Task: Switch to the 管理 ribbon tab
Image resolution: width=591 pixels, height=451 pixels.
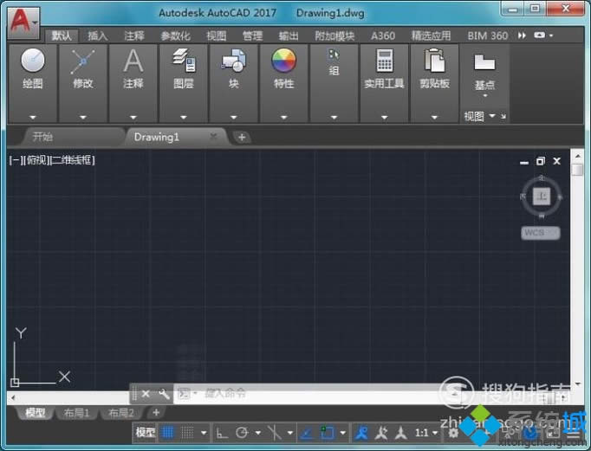Action: coord(252,35)
